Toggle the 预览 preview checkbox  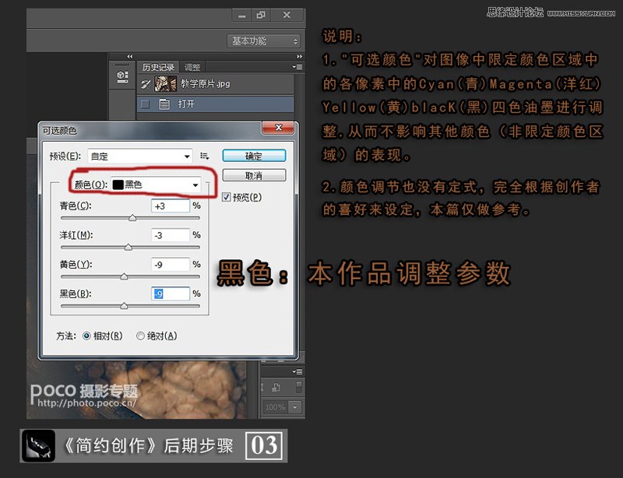pos(227,197)
